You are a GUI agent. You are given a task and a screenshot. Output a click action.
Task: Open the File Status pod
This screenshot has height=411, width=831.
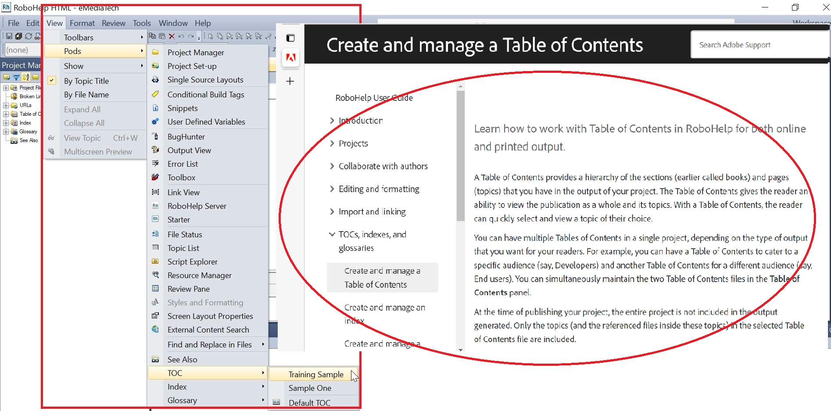(x=208, y=234)
